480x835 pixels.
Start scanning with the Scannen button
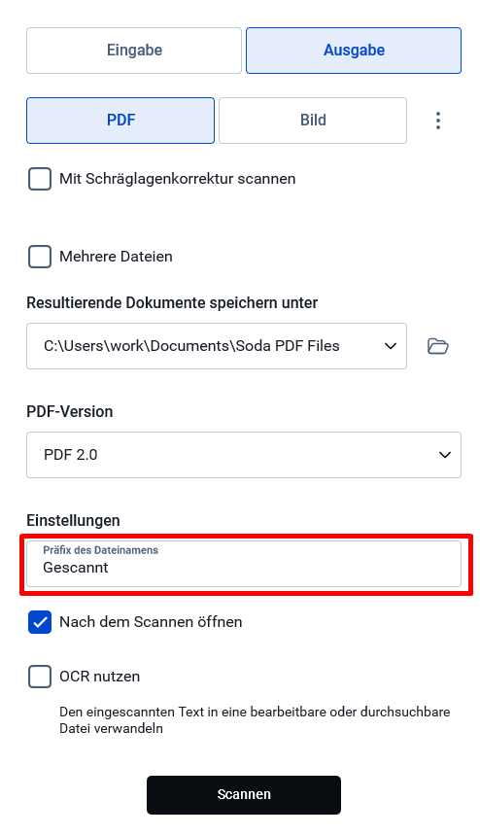(244, 794)
